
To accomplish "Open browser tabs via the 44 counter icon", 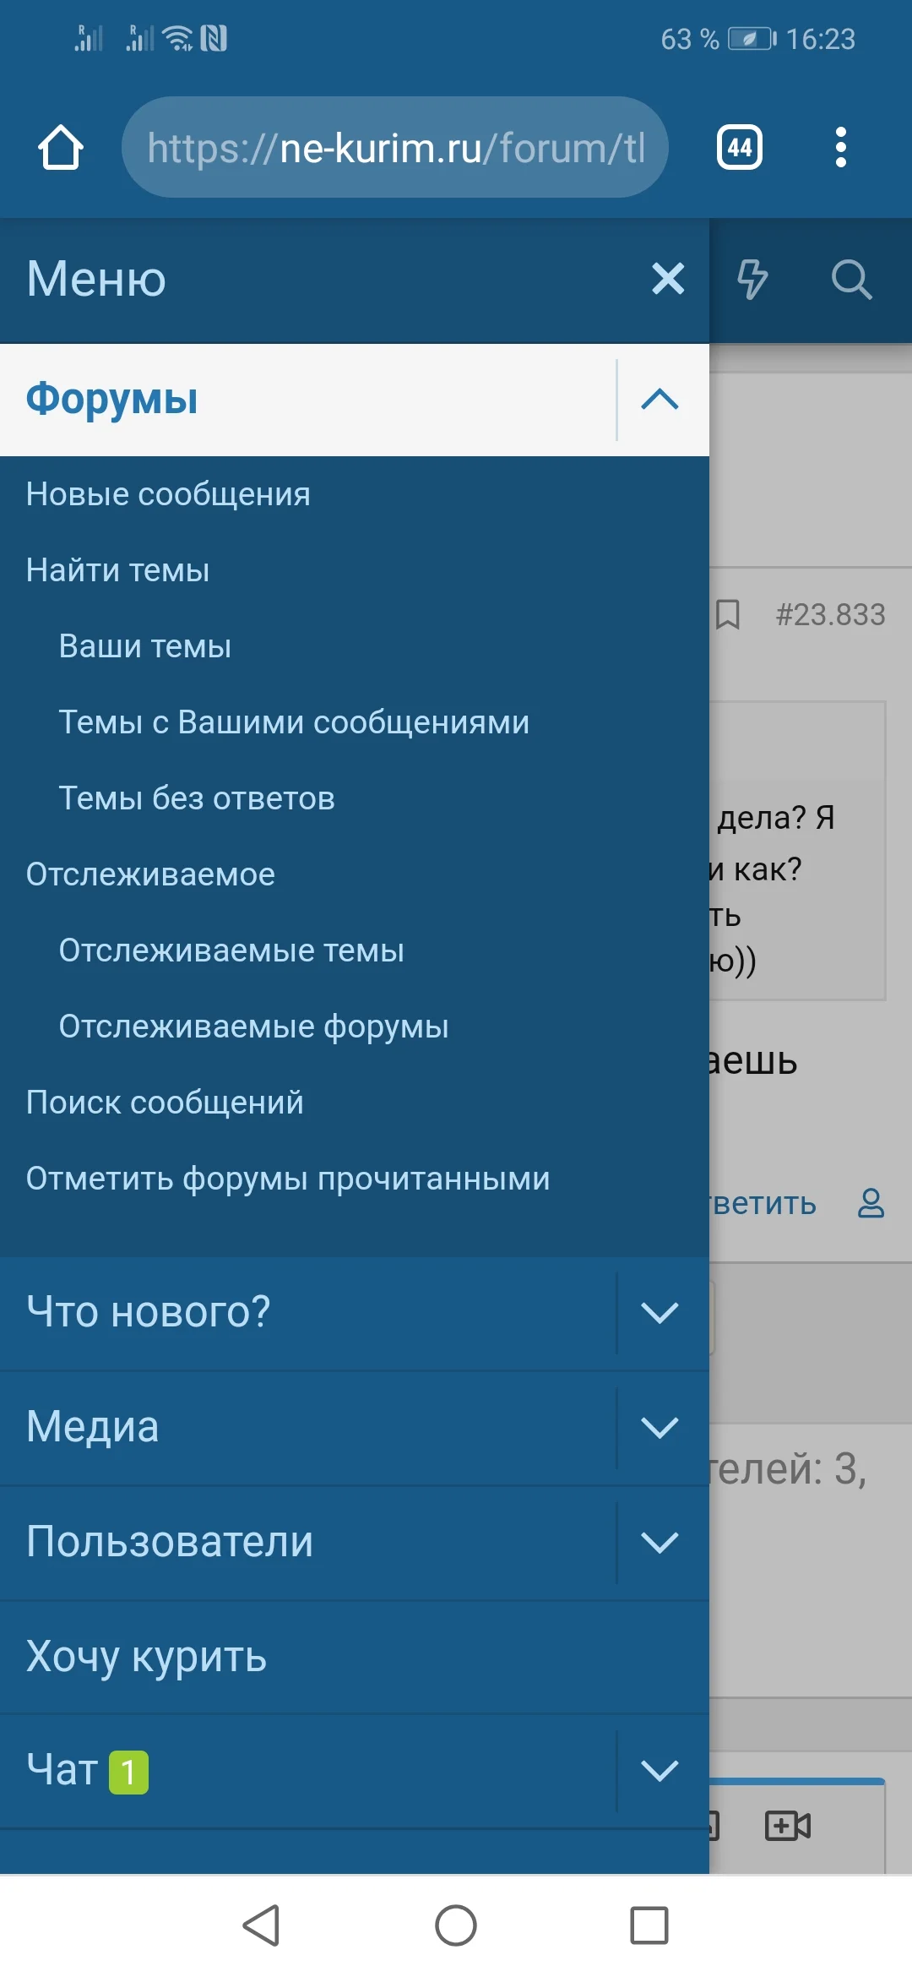I will point(739,146).
